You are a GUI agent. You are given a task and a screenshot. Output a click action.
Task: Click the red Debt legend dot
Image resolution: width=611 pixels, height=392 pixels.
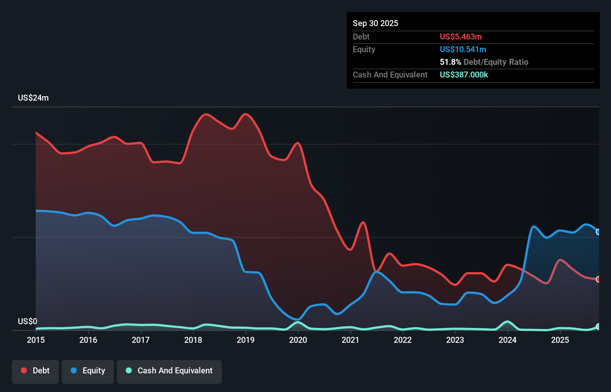(x=23, y=370)
